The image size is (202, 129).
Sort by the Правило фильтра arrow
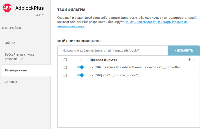[x=119, y=60]
